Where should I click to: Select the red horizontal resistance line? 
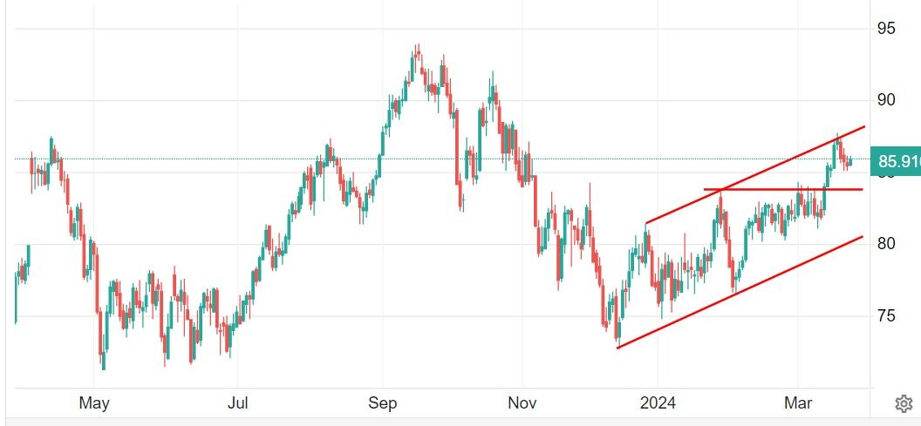coord(785,189)
